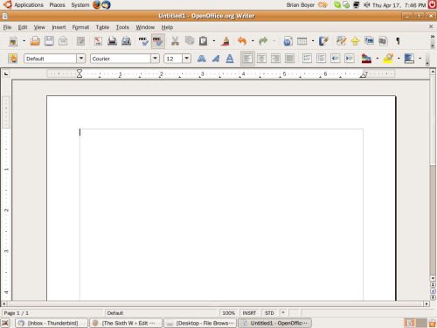Image resolution: width=437 pixels, height=328 pixels.
Task: Apply Font Color swatch
Action: pyautogui.click(x=366, y=59)
